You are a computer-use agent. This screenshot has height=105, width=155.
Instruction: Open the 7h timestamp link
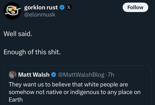(x=111, y=75)
